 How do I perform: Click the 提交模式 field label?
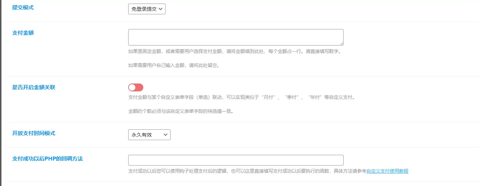[x=23, y=7]
